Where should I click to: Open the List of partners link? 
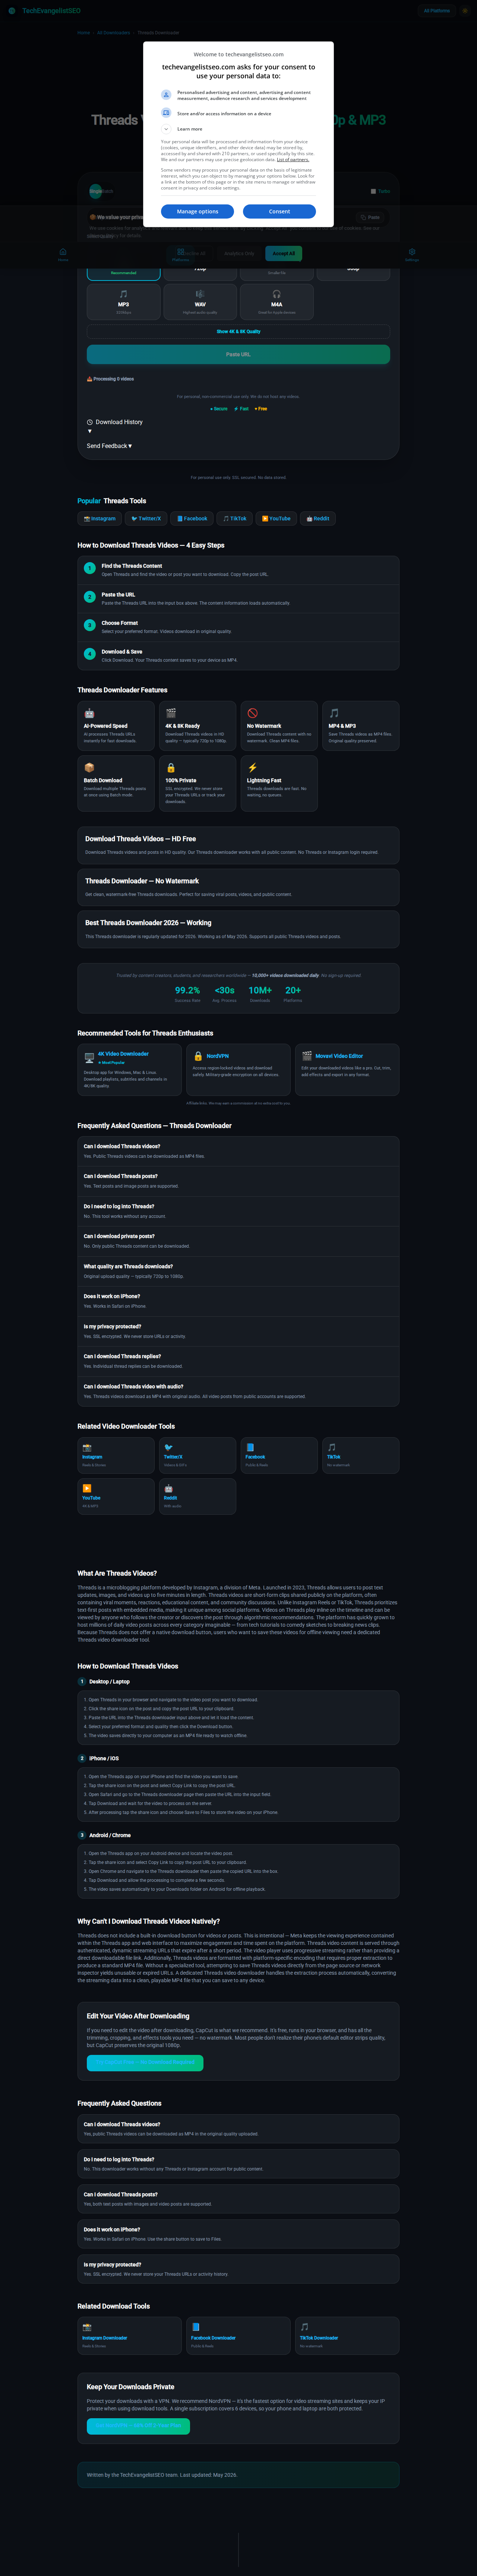(293, 160)
